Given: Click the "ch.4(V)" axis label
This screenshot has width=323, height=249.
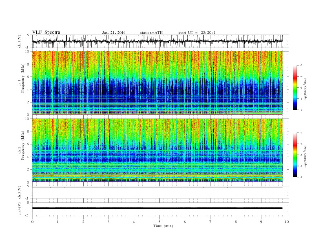Looking at the screenshot, I should tap(20, 209).
